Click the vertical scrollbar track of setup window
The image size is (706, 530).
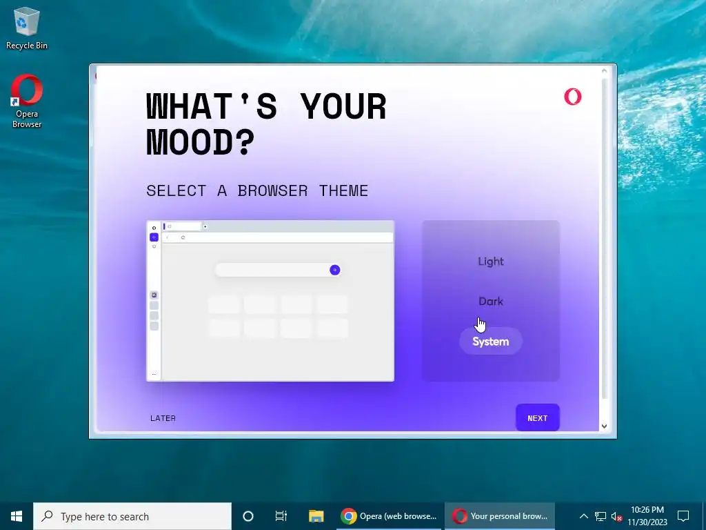point(605,239)
